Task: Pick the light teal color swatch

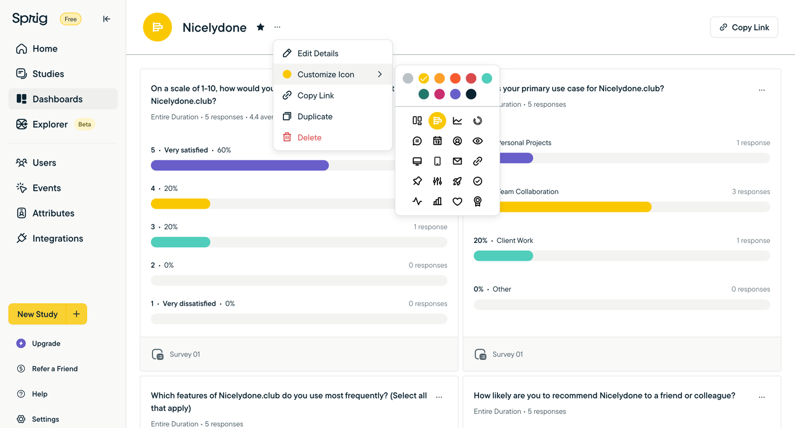Action: pyautogui.click(x=487, y=78)
